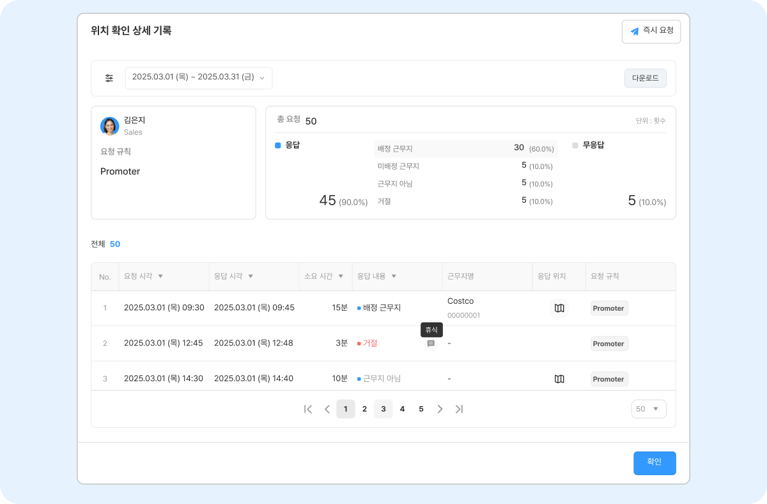Click the red 거절 status in row 2

(x=368, y=343)
